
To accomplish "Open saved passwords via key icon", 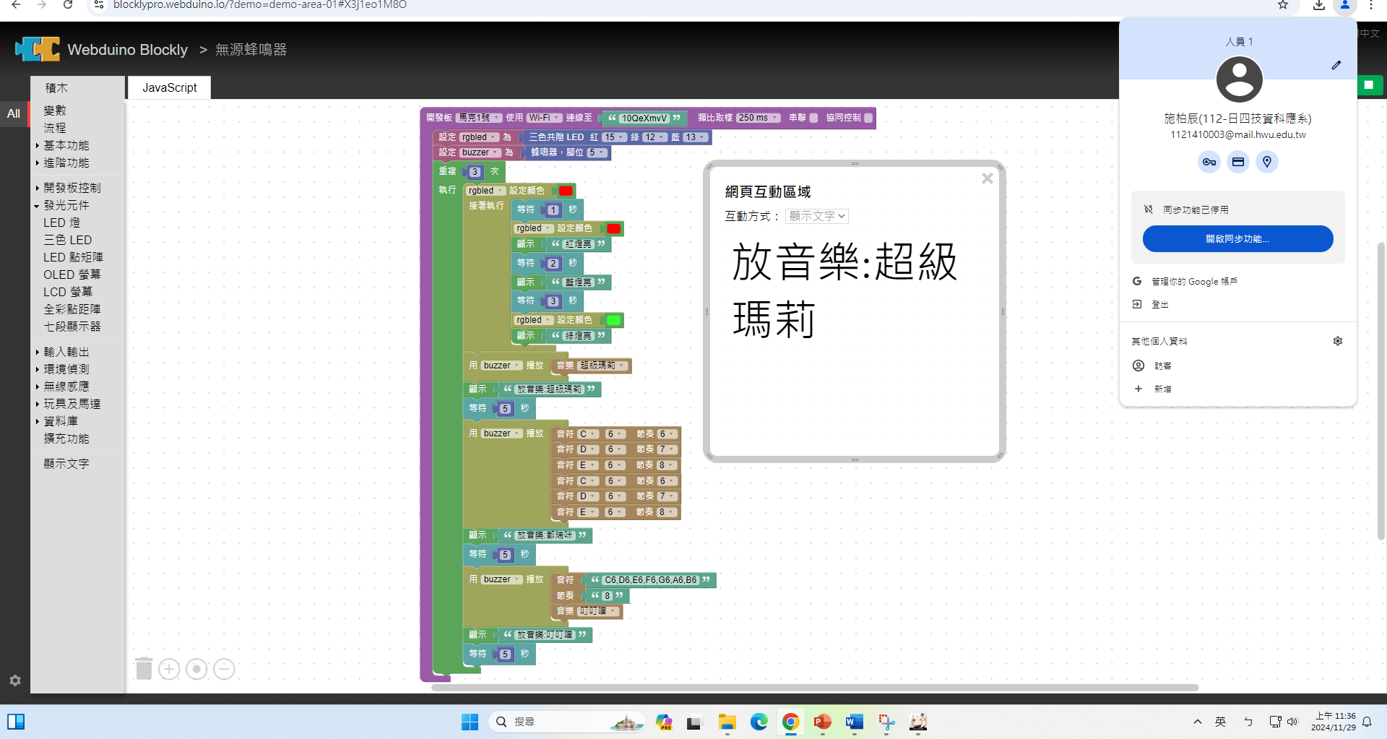I will coord(1209,162).
